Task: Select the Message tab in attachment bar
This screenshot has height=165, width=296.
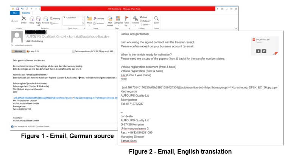Action: (x=19, y=51)
